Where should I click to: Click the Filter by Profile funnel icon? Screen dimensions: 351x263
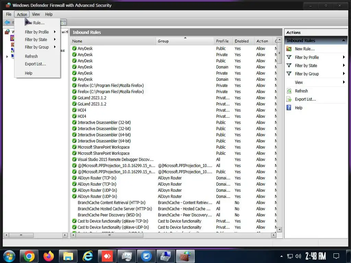coord(289,57)
